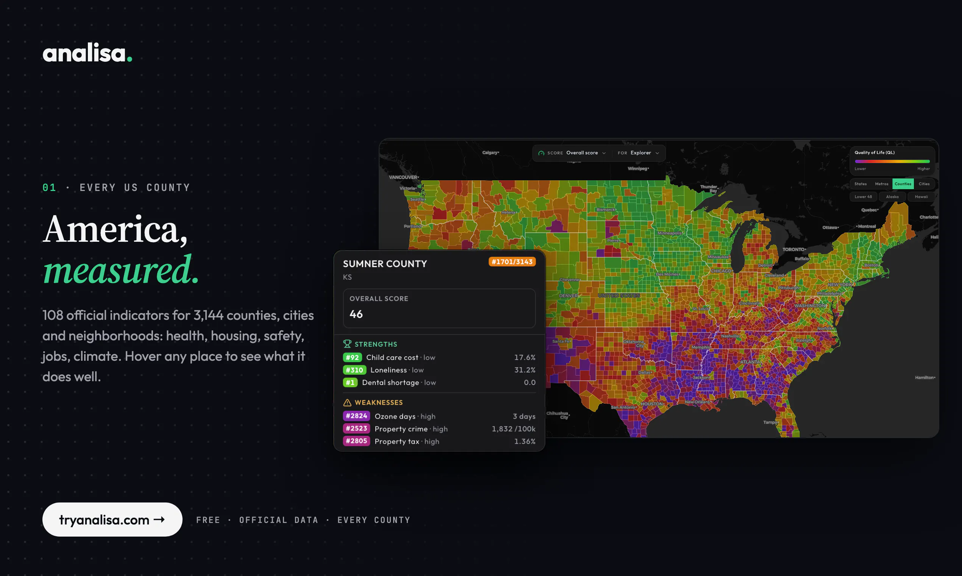Viewport: 962px width, 576px height.
Task: Click the SUMNER COUNTY title
Action: 385,264
